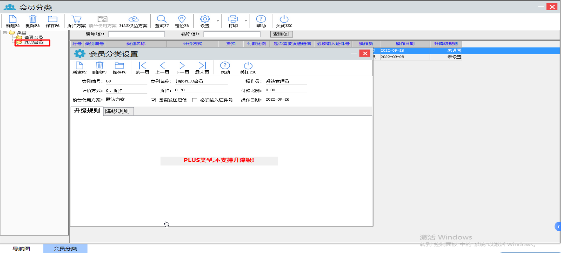Select 普通会员 in the type tree
The image size is (561, 253).
pos(34,37)
